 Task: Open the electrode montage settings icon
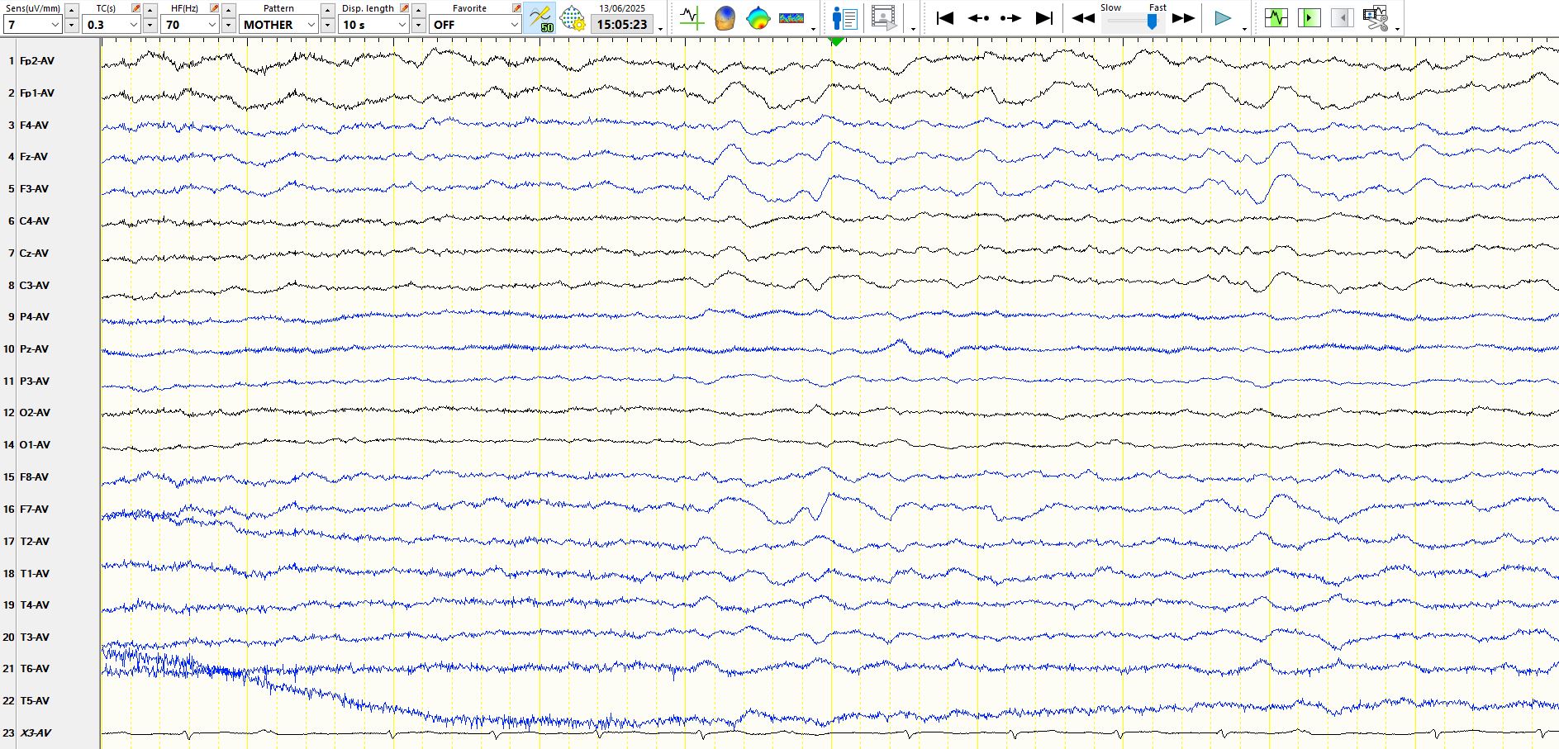pyautogui.click(x=572, y=18)
